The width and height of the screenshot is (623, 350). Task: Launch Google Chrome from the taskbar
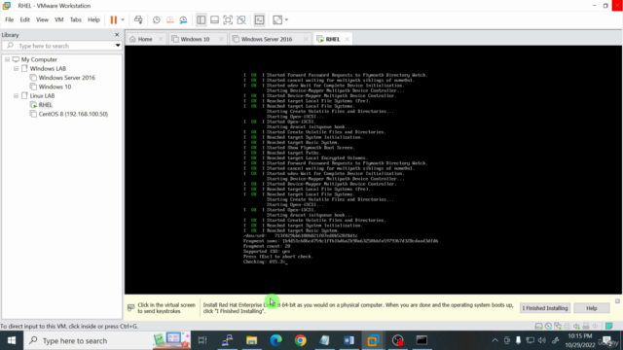[x=301, y=340]
